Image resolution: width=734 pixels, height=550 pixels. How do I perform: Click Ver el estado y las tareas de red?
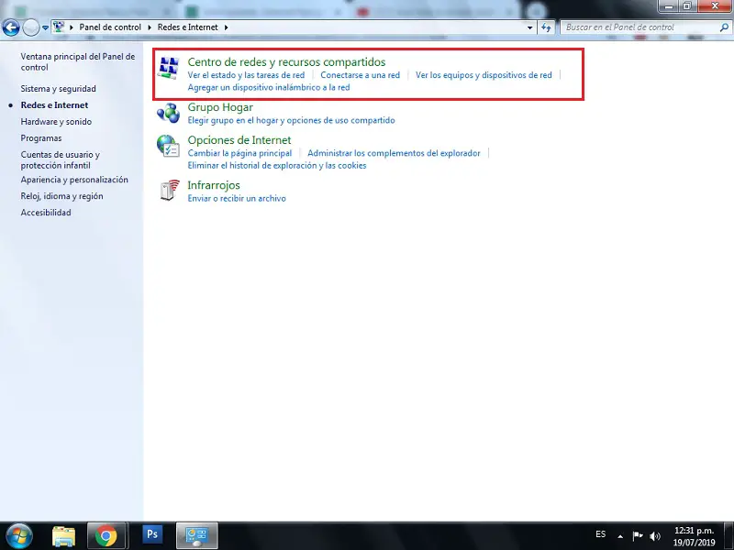tap(246, 75)
